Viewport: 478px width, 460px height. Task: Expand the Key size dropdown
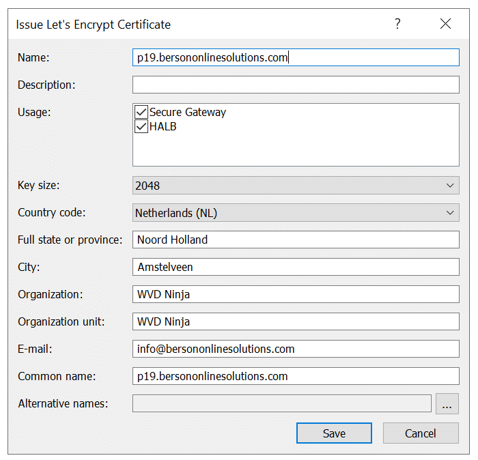pyautogui.click(x=296, y=185)
